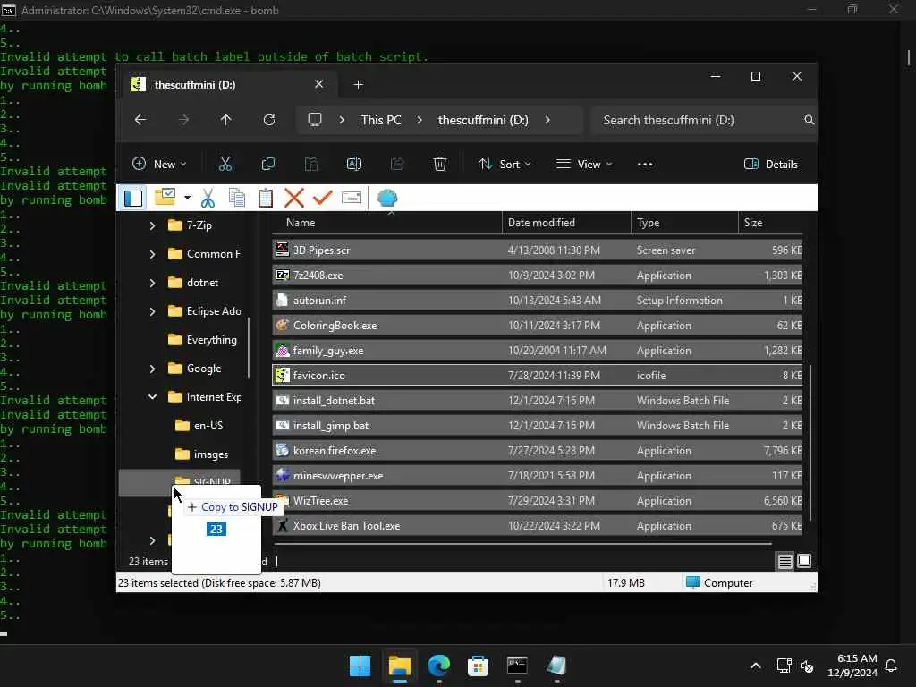The image size is (916, 687).
Task: Collapse the Internet Exp folder node
Action: pyautogui.click(x=152, y=396)
